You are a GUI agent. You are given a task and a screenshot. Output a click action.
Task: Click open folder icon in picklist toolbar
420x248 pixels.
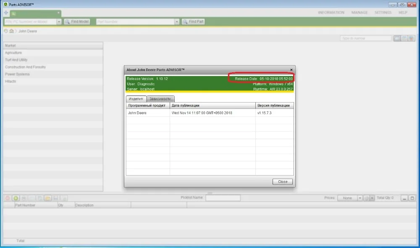click(x=48, y=198)
